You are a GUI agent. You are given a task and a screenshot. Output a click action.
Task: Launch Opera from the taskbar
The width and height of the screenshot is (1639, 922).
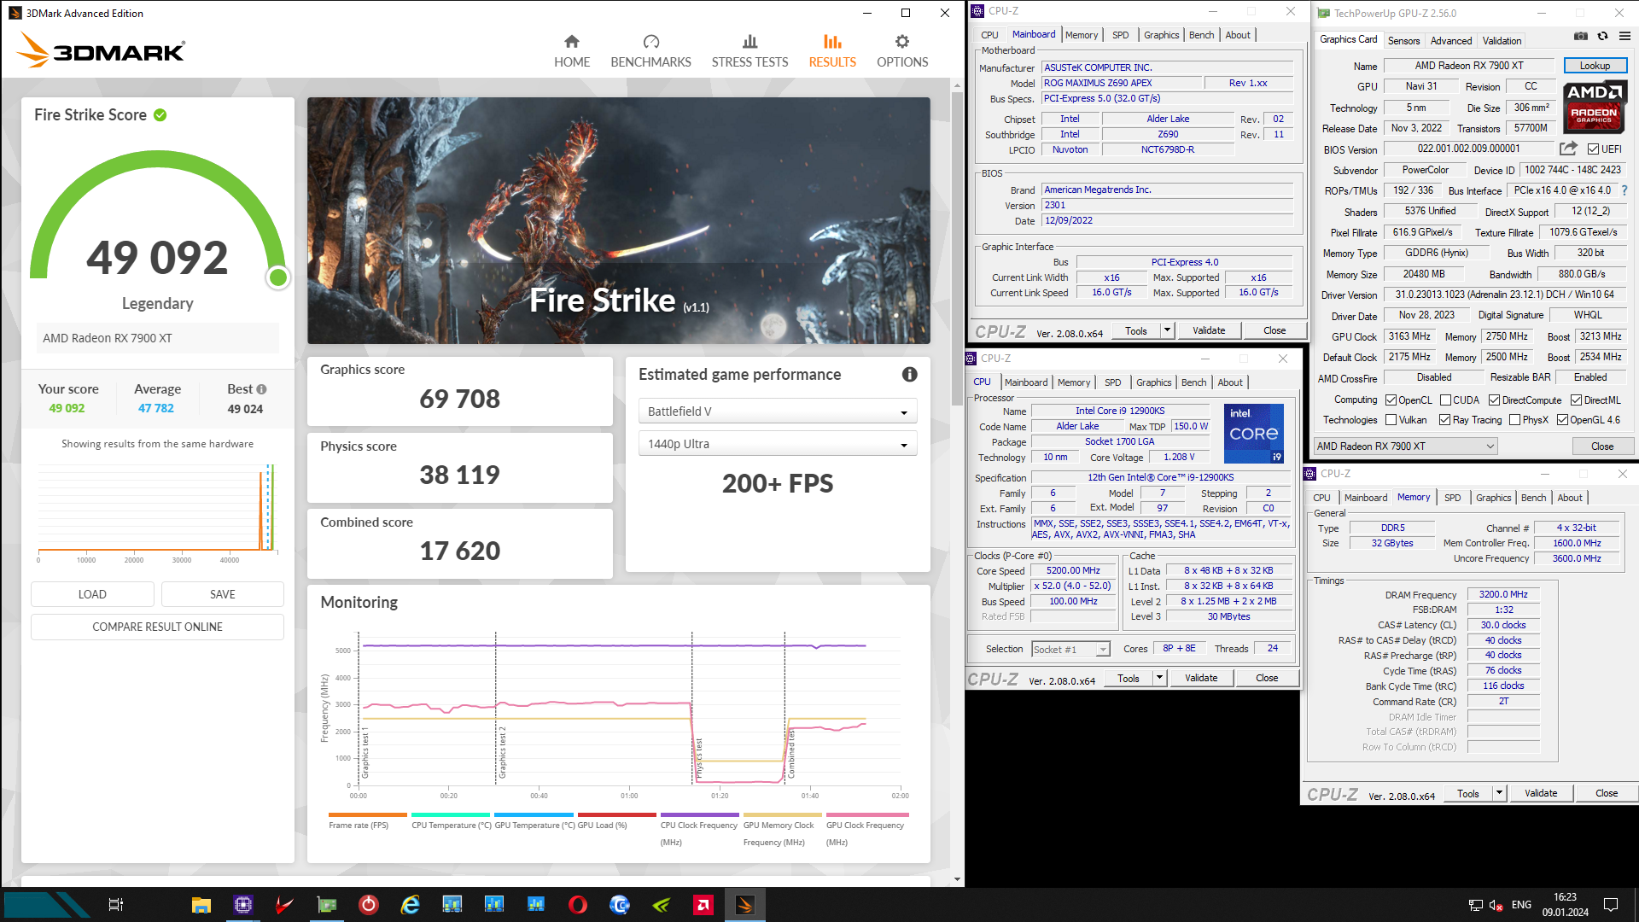point(578,905)
